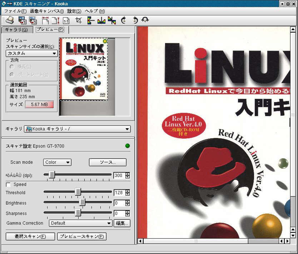The height and width of the screenshot is (254, 298).
Task: Click the up arrow atop the vertical scrollbar
Action: pos(293,29)
